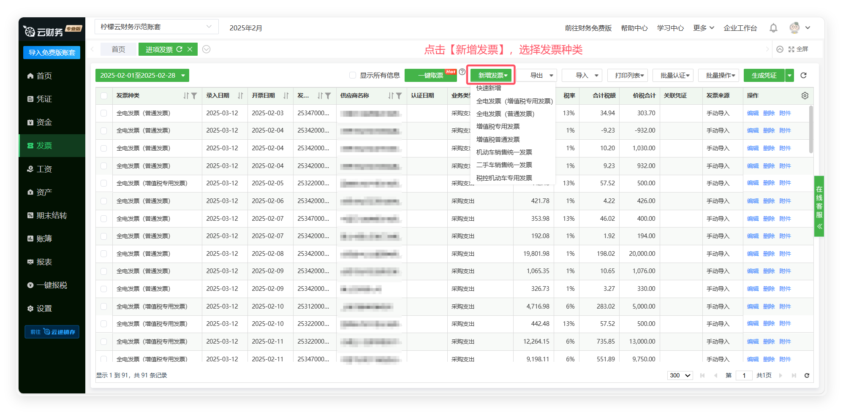Viewport: 843px width, 412px height.
Task: Click the 导入免费版账套 button
Action: pyautogui.click(x=52, y=52)
